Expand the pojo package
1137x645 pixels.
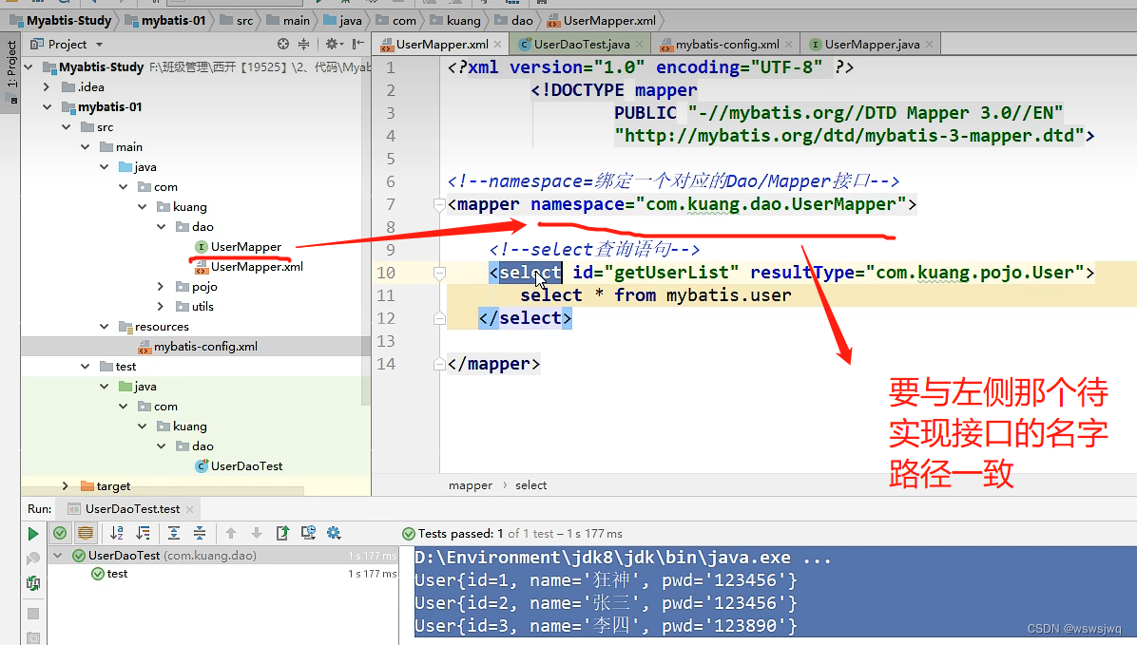[x=161, y=286]
